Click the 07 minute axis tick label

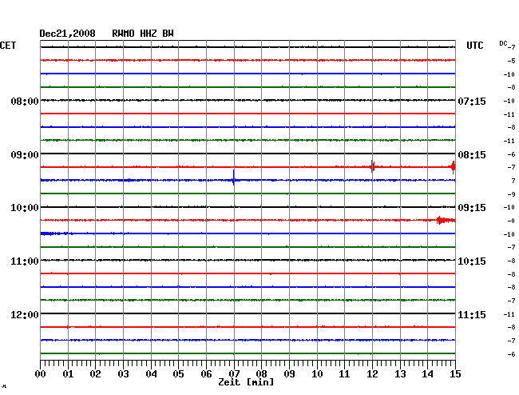click(234, 373)
